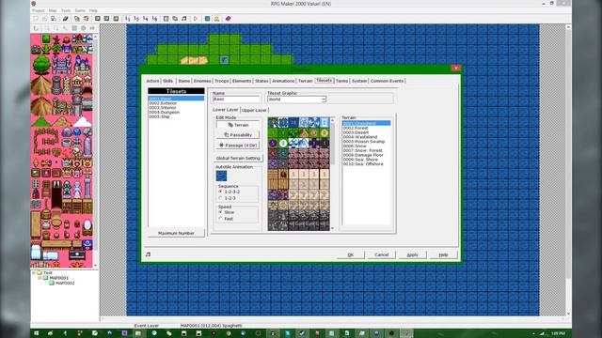Toggle full screen mode toolbar icon
This screenshot has width=602, height=338.
tap(207, 19)
